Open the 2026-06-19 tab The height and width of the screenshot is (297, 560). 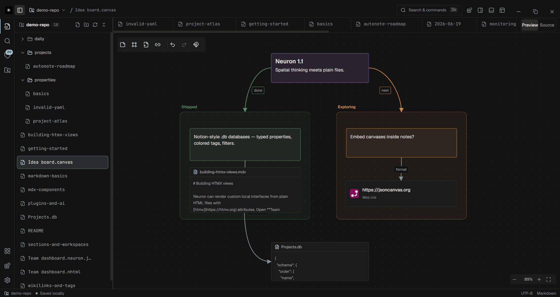[449, 24]
